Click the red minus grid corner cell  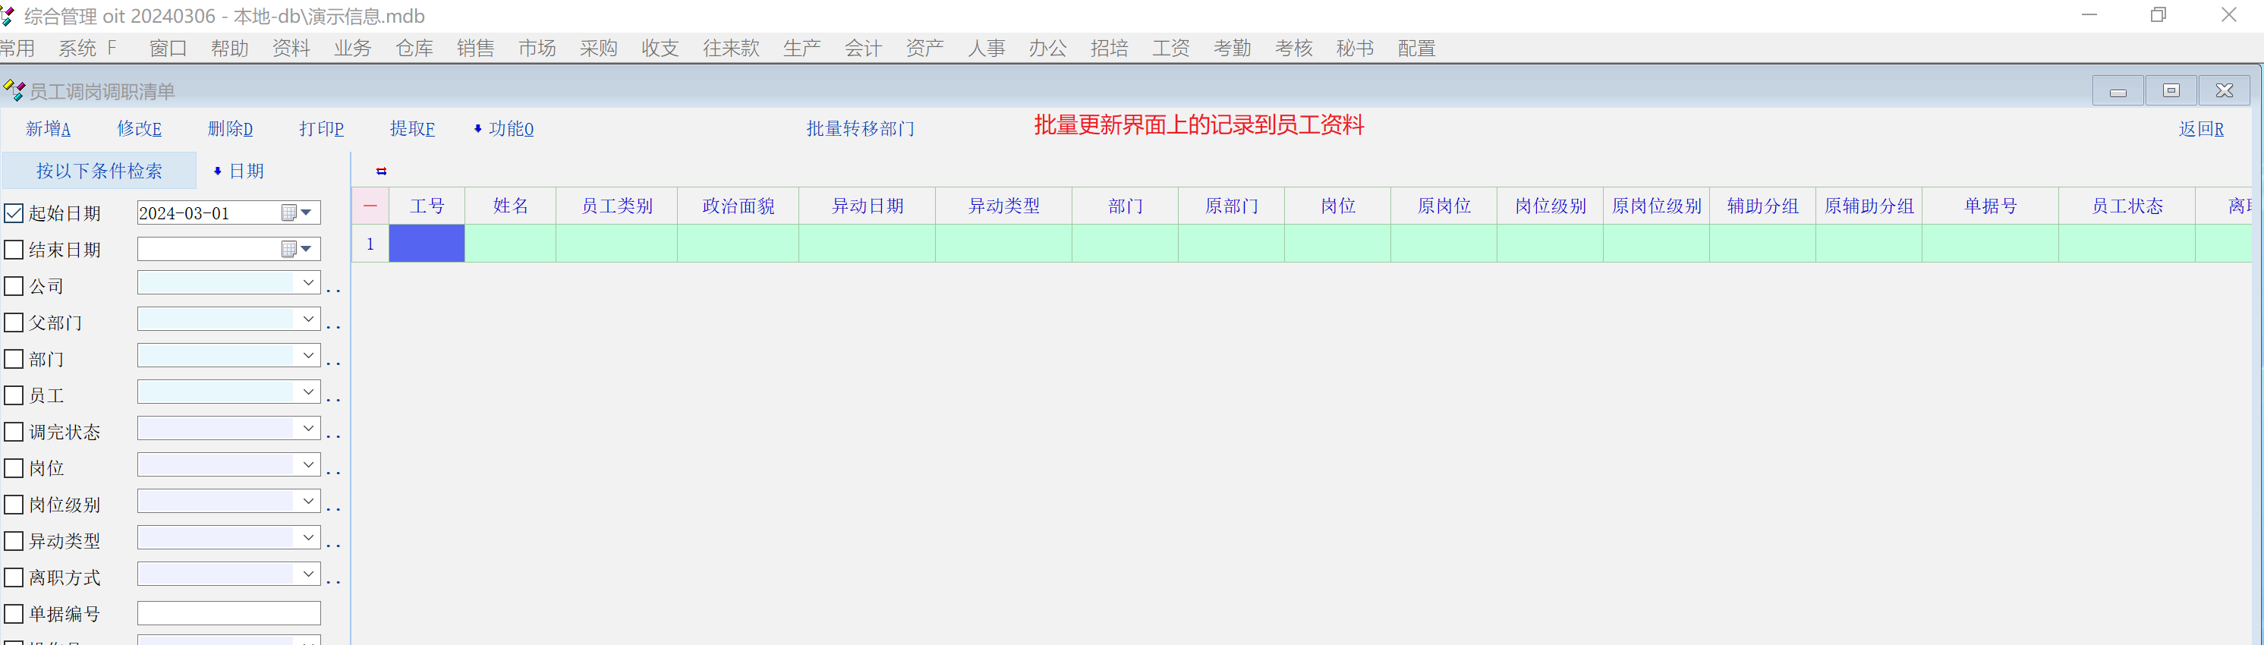point(370,206)
